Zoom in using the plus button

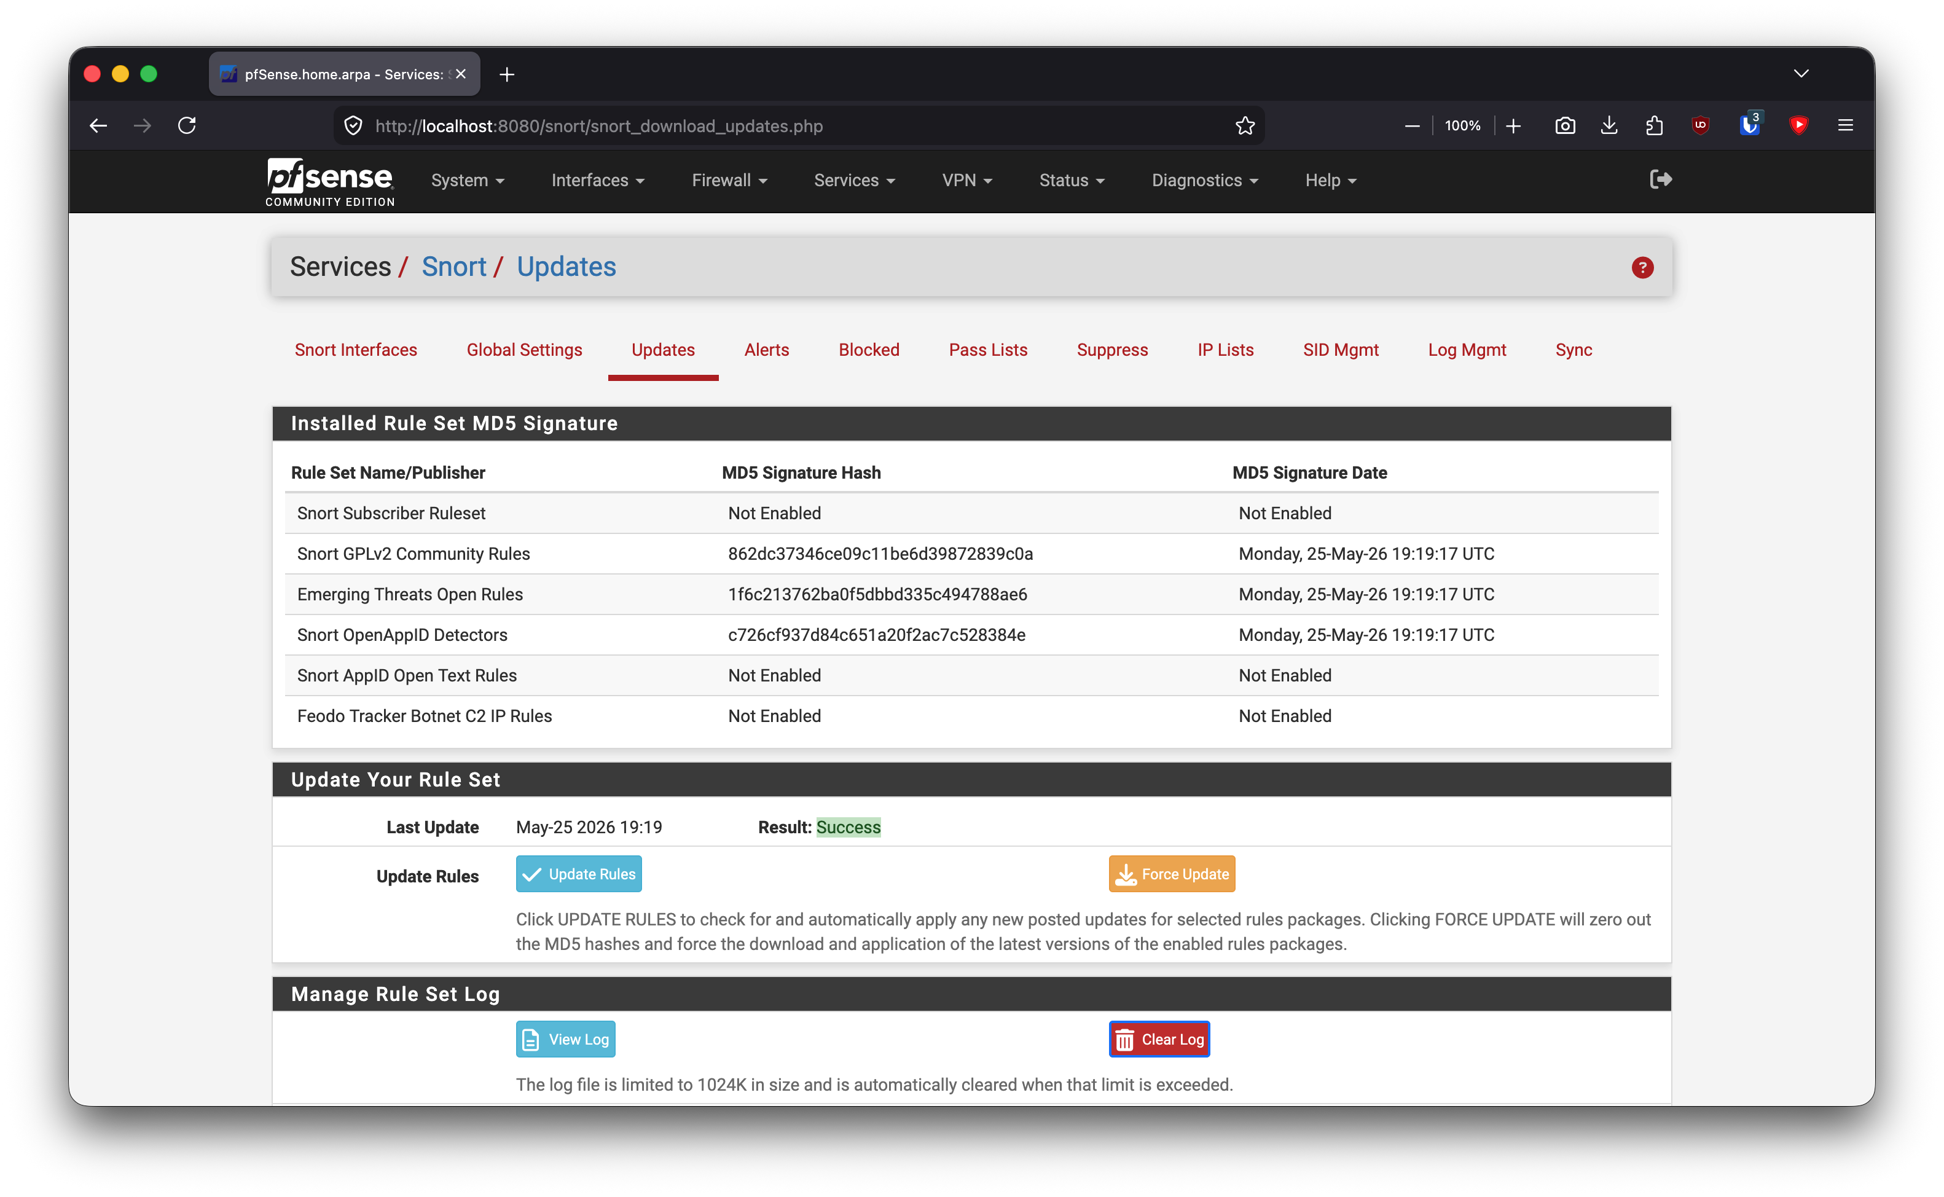point(1513,125)
